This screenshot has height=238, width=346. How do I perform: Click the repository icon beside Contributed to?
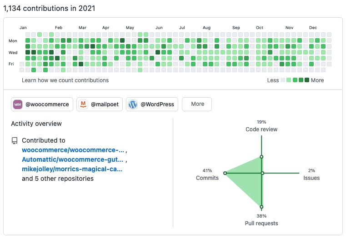click(15, 141)
